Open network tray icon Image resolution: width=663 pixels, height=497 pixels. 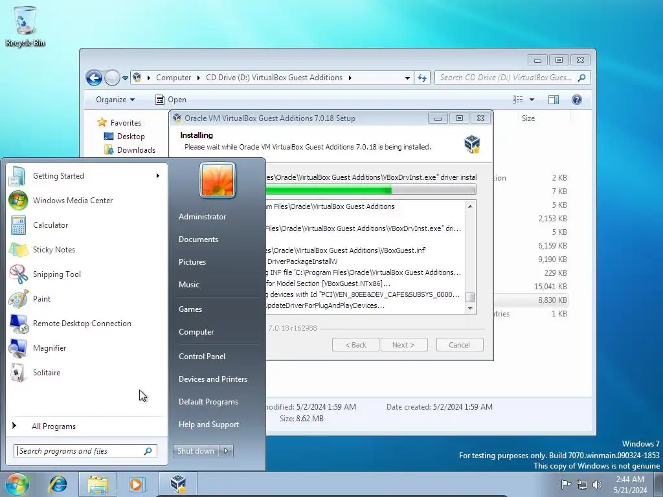pyautogui.click(x=582, y=484)
